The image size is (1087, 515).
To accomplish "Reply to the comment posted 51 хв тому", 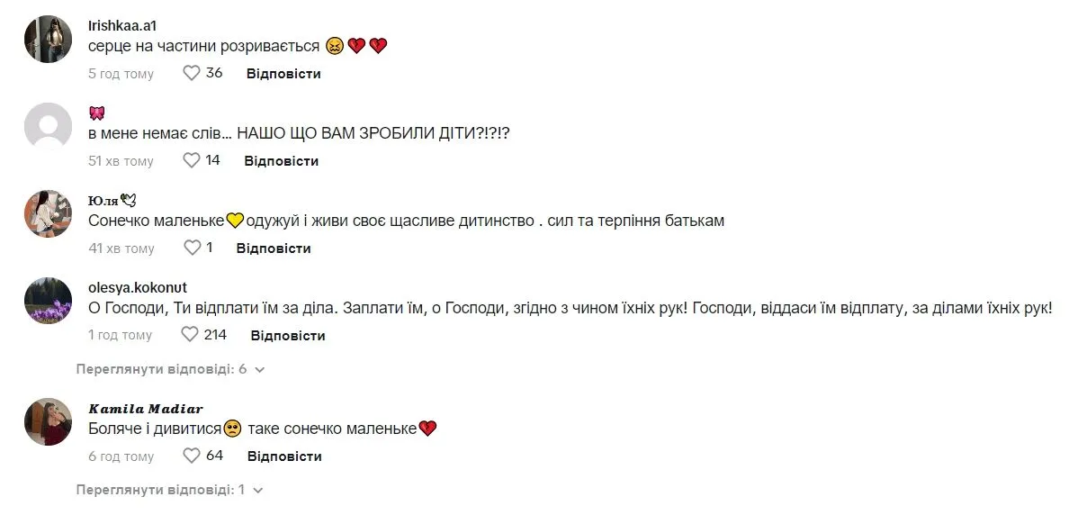I will 282,161.
